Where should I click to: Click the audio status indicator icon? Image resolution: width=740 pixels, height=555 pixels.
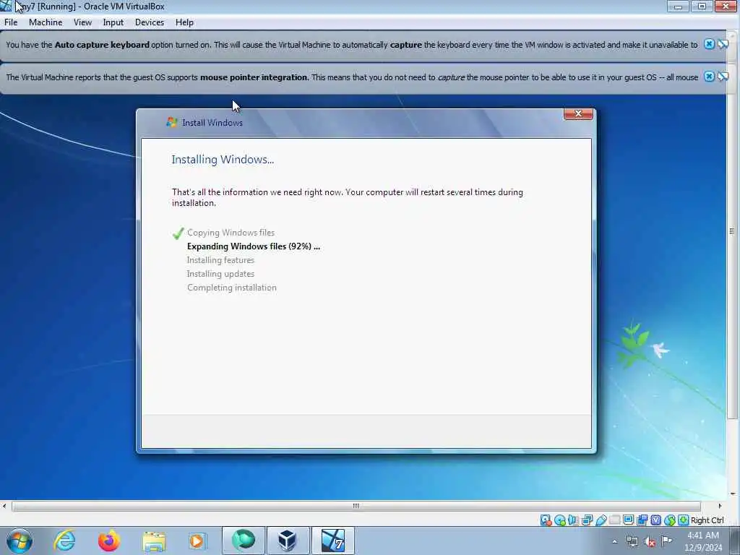tap(573, 520)
